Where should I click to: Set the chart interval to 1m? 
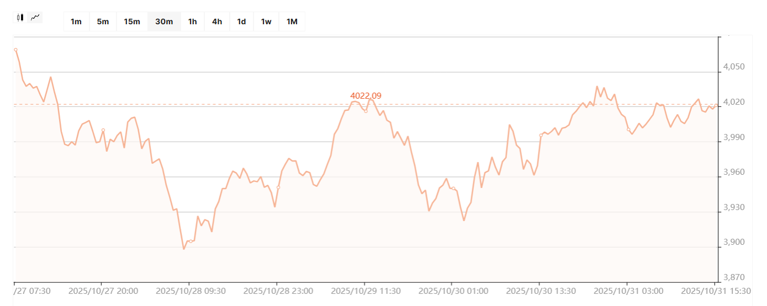pyautogui.click(x=76, y=22)
